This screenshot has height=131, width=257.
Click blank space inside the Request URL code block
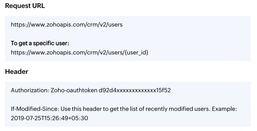(188, 34)
